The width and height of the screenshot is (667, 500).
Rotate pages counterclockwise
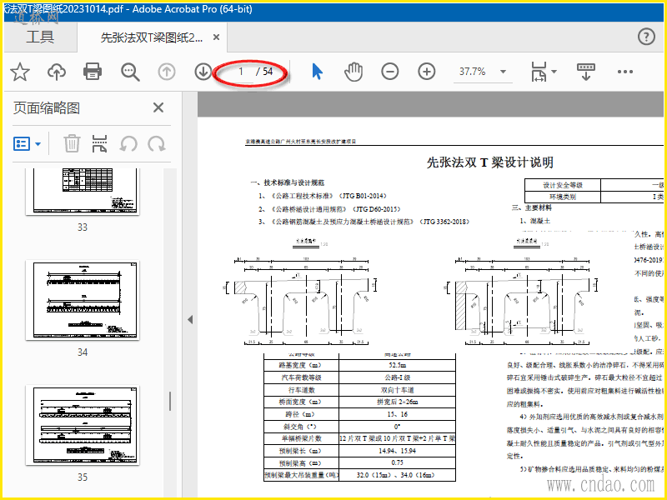click(128, 144)
